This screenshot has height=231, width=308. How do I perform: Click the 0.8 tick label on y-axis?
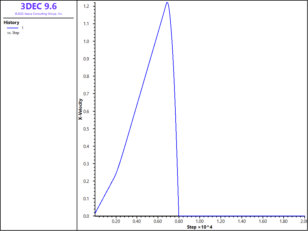point(86,76)
